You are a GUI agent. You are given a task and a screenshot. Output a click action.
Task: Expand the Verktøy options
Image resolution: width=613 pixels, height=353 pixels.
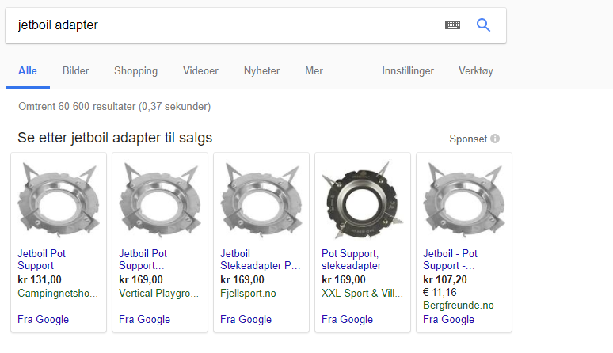tap(475, 70)
